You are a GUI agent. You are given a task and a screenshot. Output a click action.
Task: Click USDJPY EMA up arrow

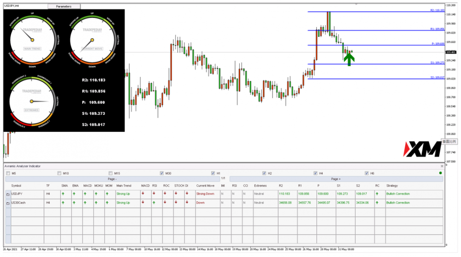pyautogui.click(x=74, y=194)
